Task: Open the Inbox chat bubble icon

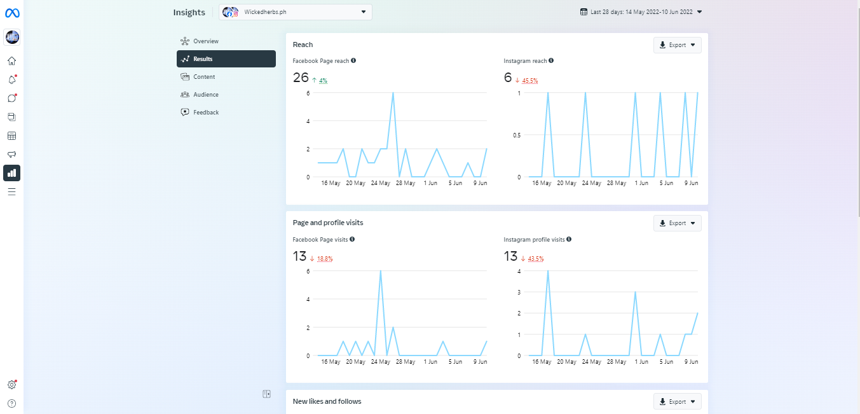Action: (x=11, y=98)
